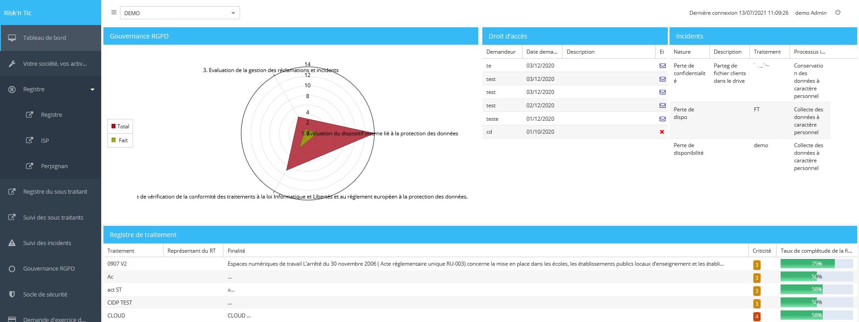
Task: Click the hamburger menu icon beside DEMO
Action: 114,13
